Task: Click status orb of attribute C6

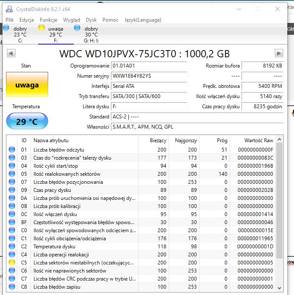Action: (x=12, y=270)
